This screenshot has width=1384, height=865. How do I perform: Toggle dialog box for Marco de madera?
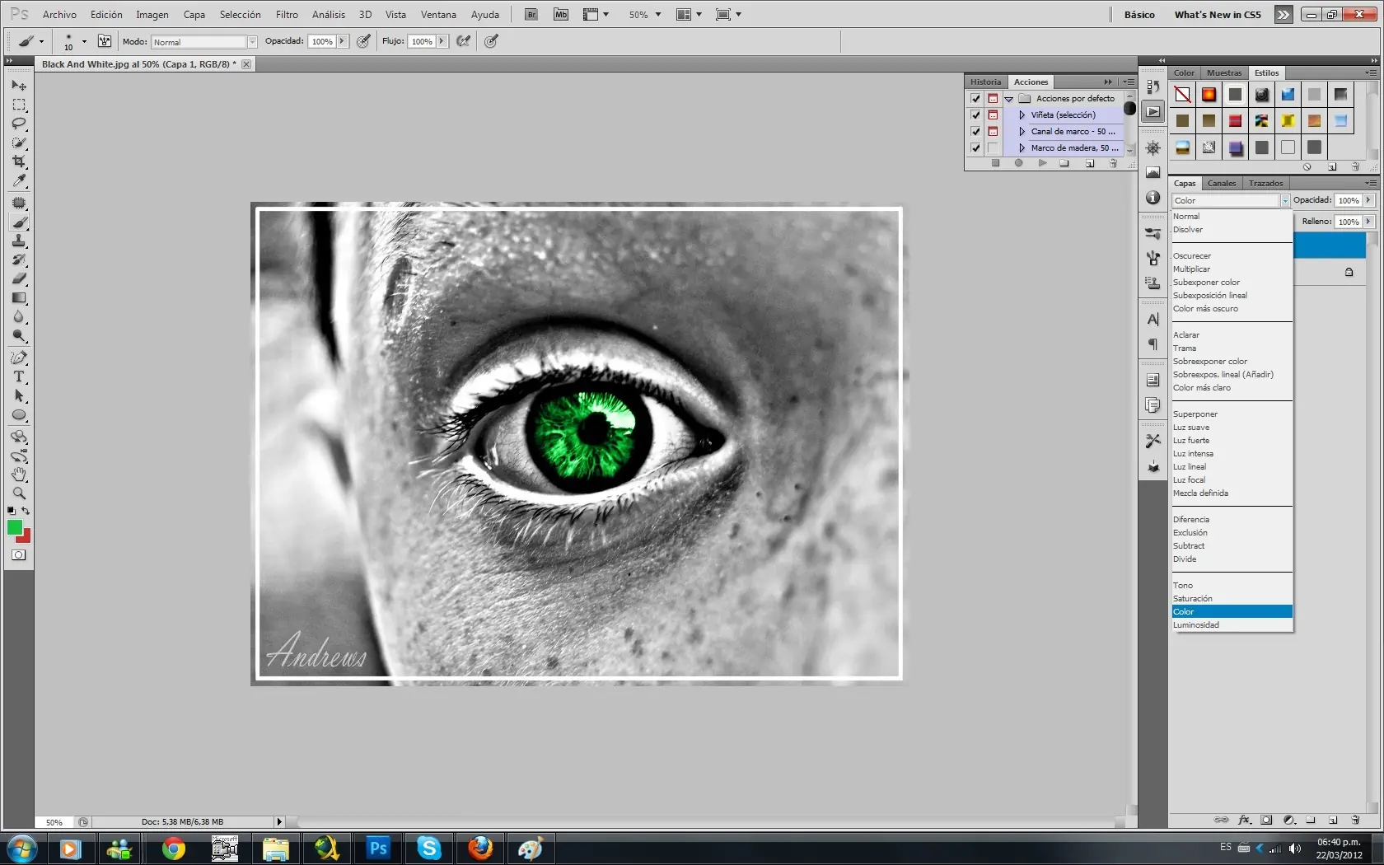(993, 148)
